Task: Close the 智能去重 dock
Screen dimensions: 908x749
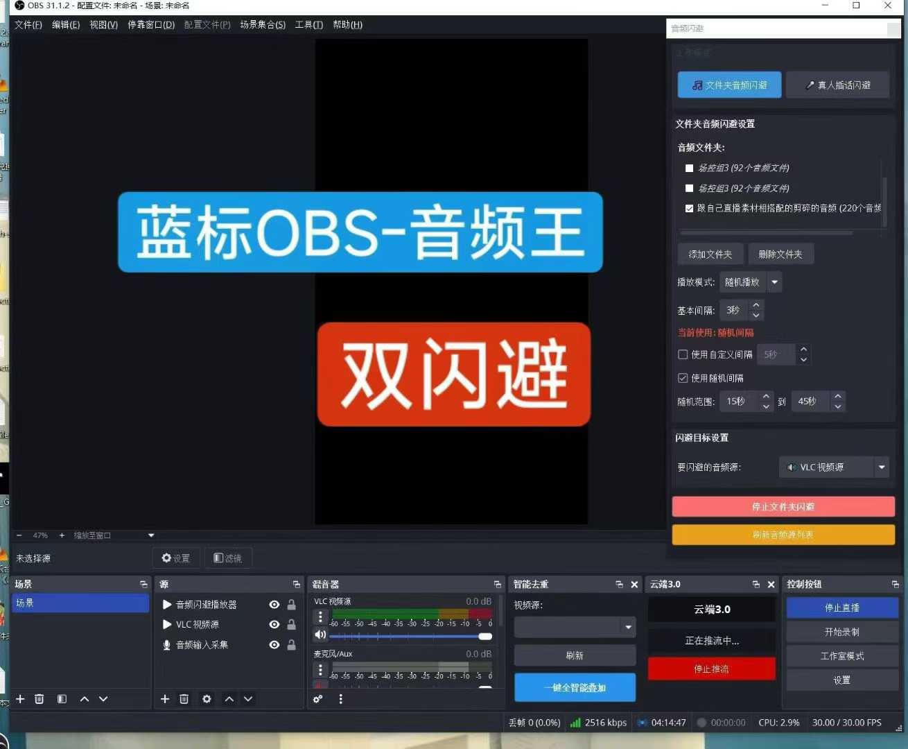Action: click(634, 585)
